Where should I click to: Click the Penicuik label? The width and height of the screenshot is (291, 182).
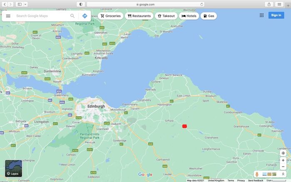click(x=90, y=142)
